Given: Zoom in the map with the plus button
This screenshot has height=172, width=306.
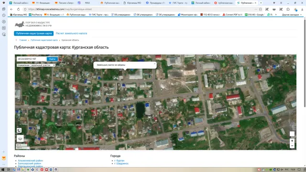Looking at the screenshot, I should coord(292,141).
